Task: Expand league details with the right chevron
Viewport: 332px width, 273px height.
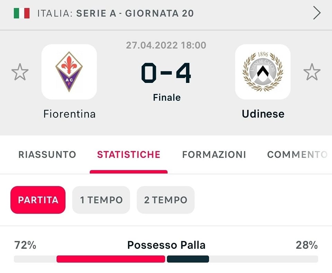Action: [x=317, y=13]
